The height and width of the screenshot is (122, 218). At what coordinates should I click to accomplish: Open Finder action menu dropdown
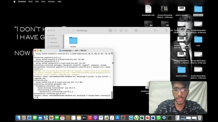(155, 30)
